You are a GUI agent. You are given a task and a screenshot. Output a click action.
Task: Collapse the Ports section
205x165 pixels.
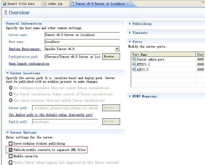(x=130, y=42)
